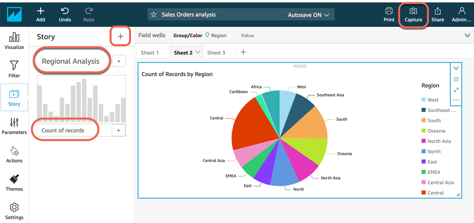Open the Parameters panel
The width and height of the screenshot is (474, 223).
click(x=14, y=126)
